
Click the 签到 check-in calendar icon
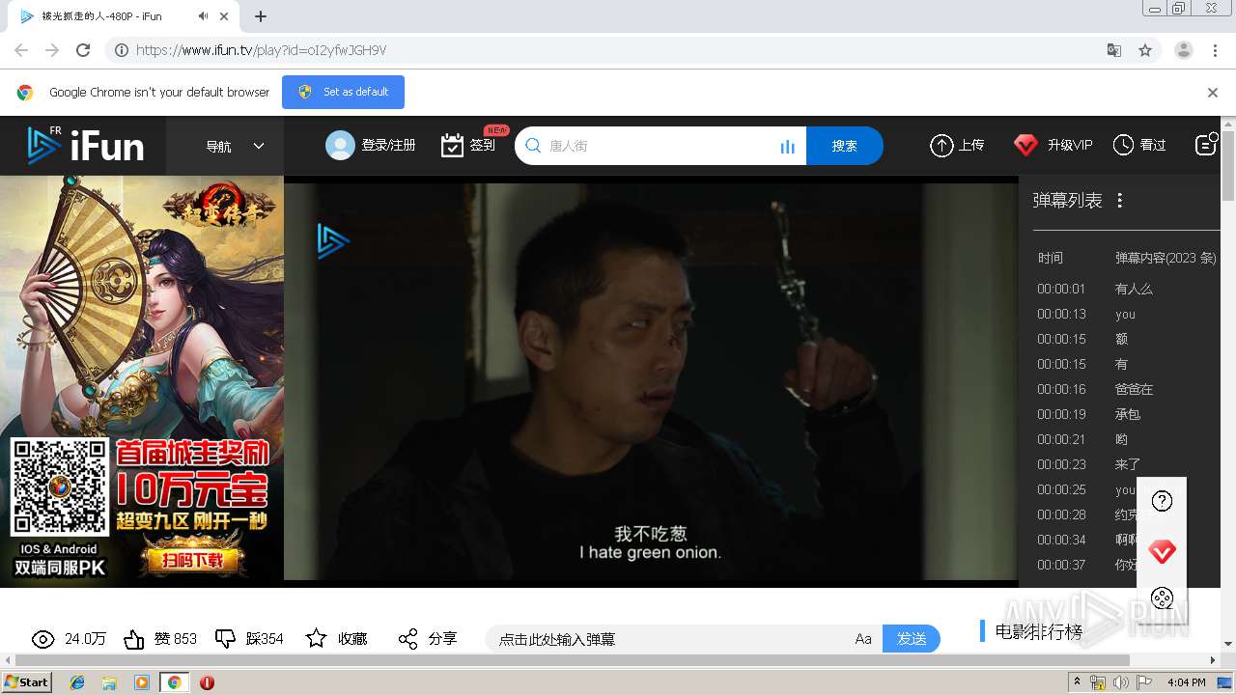(x=452, y=146)
